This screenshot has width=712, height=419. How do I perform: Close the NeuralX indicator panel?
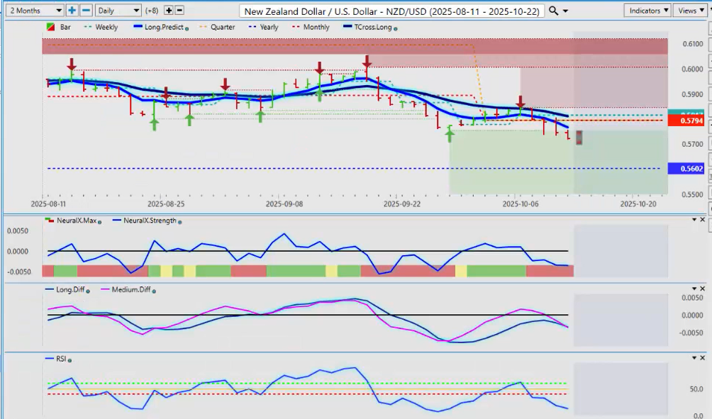(x=703, y=220)
